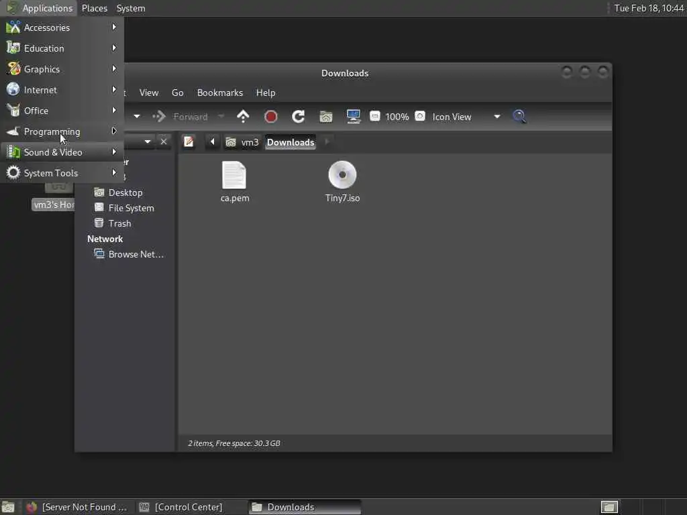The width and height of the screenshot is (687, 515).
Task: Click the System Tools gear icon
Action: (x=13, y=172)
